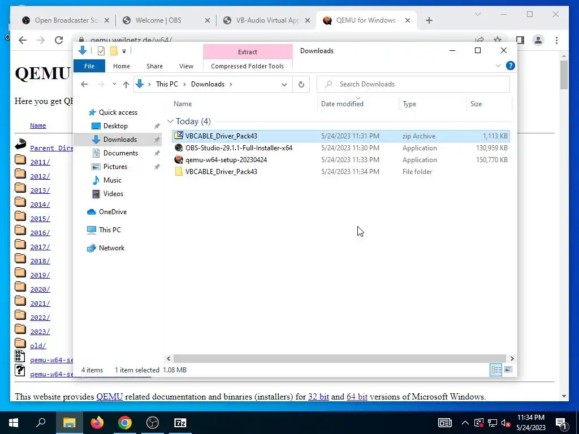This screenshot has height=434, width=579.
Task: Click the 32 bit link
Action: click(x=318, y=397)
